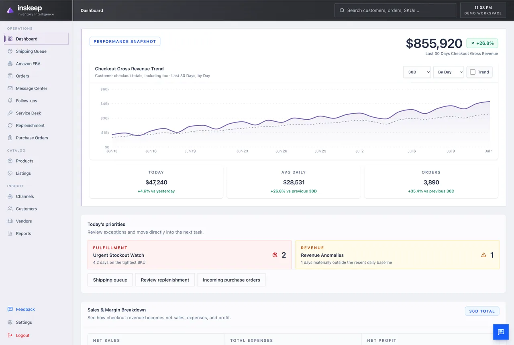The width and height of the screenshot is (514, 345).
Task: Open the Reports section
Action: (36, 234)
